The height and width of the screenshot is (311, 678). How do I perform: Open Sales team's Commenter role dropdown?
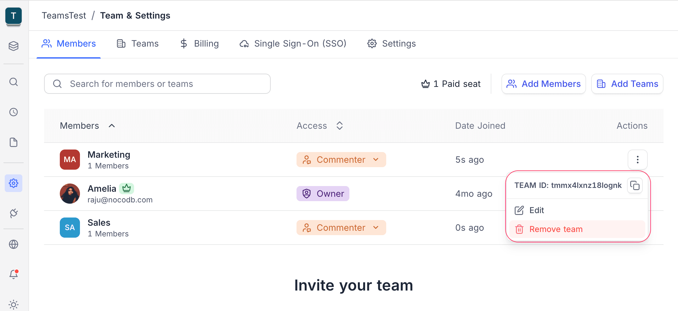coord(341,228)
